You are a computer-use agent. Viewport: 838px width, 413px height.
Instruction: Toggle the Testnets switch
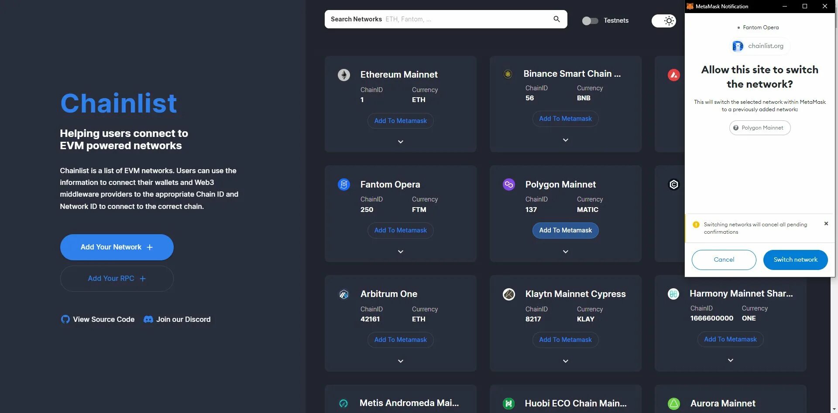[x=590, y=20]
